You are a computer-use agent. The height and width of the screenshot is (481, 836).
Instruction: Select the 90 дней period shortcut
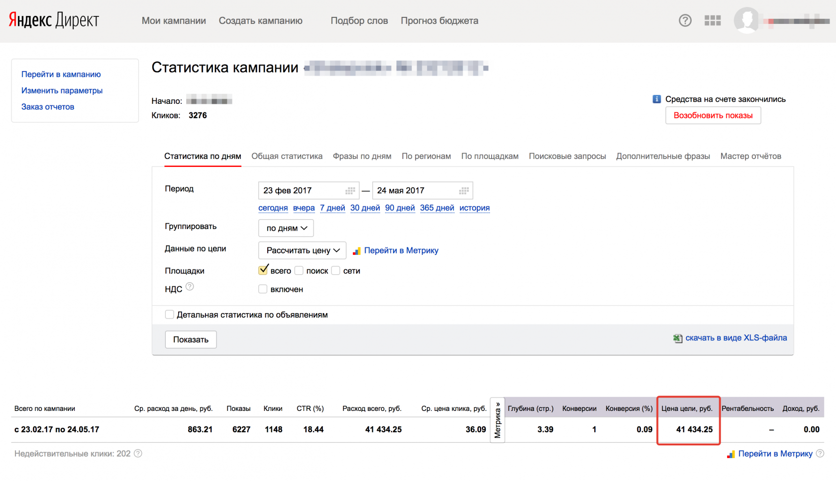400,208
